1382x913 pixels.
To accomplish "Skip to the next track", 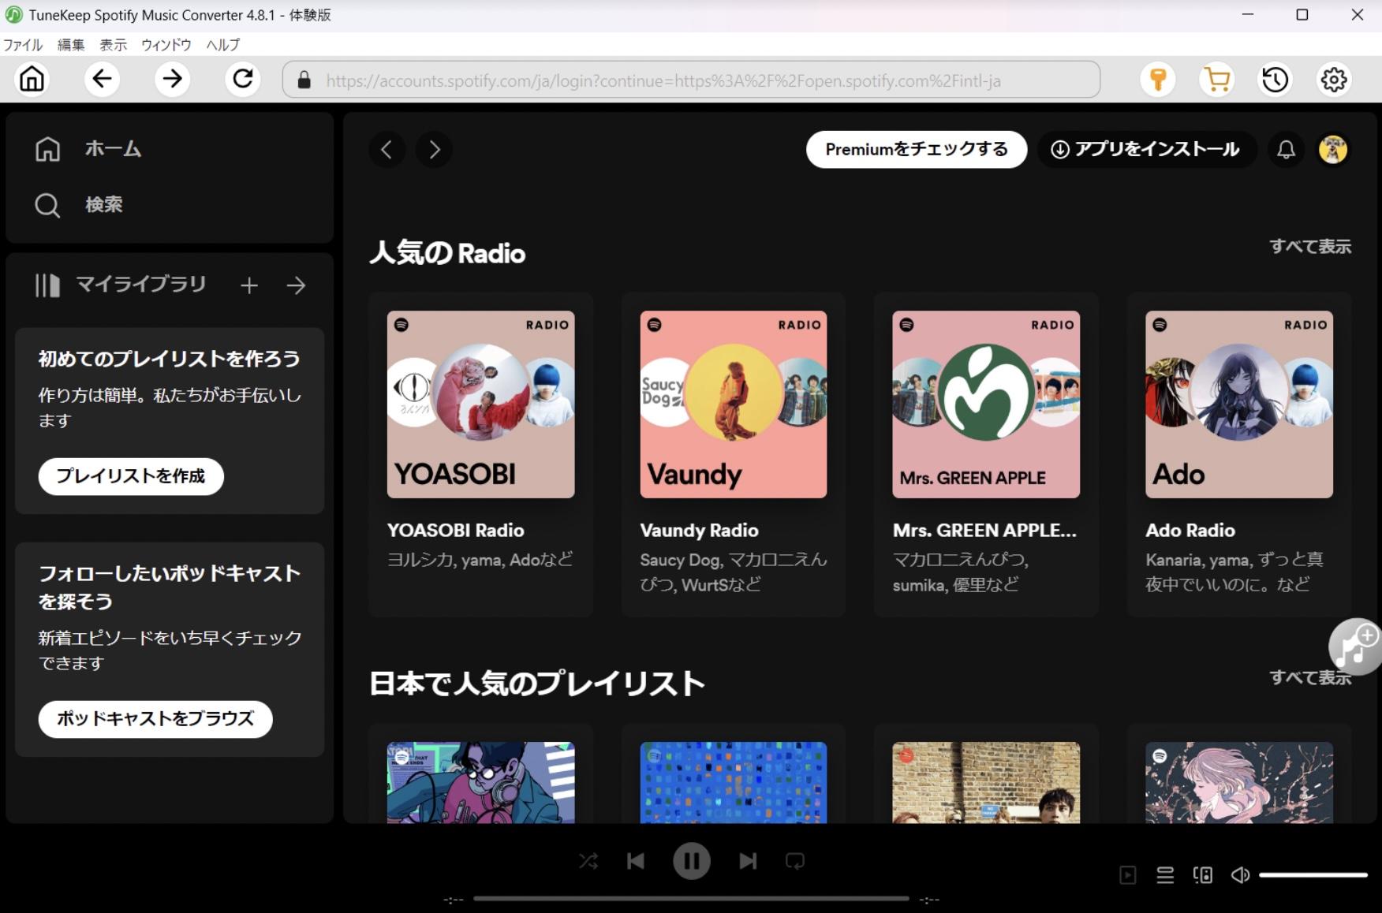I will tap(748, 861).
